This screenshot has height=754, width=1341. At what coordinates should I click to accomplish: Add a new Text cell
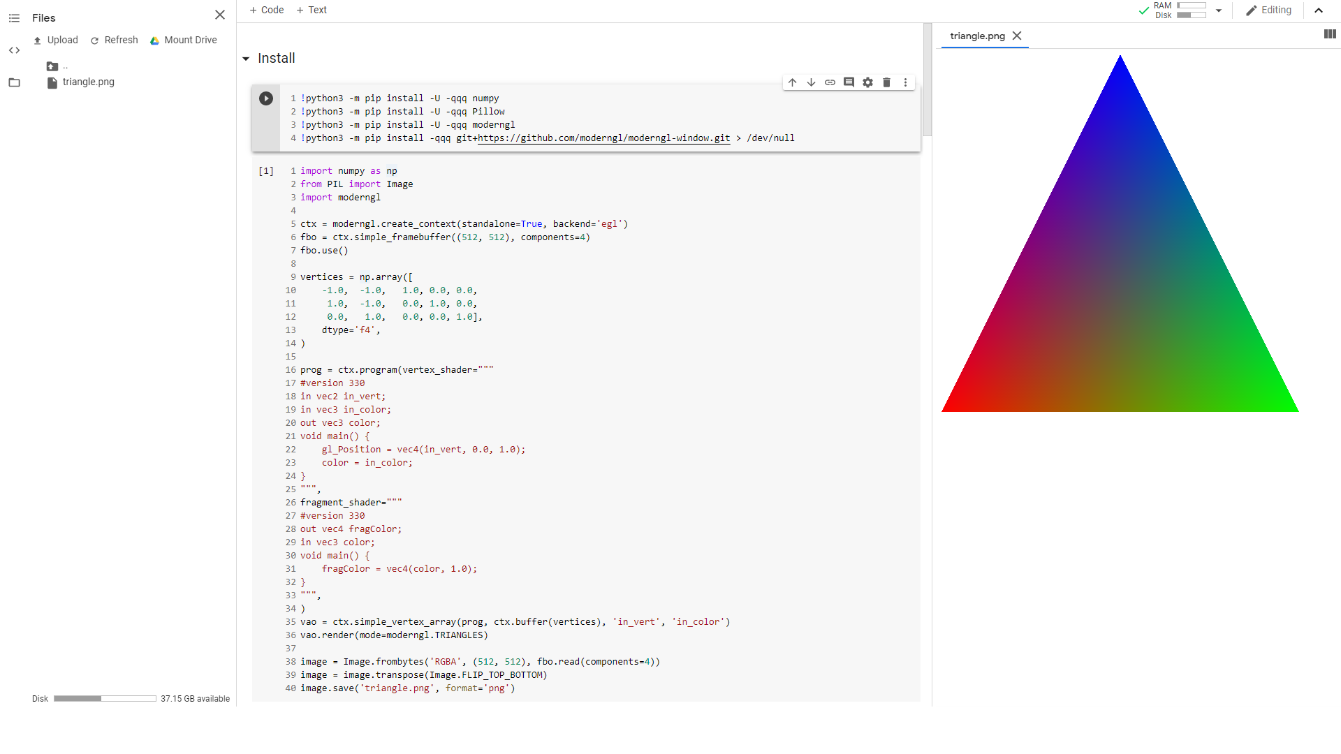tap(312, 10)
